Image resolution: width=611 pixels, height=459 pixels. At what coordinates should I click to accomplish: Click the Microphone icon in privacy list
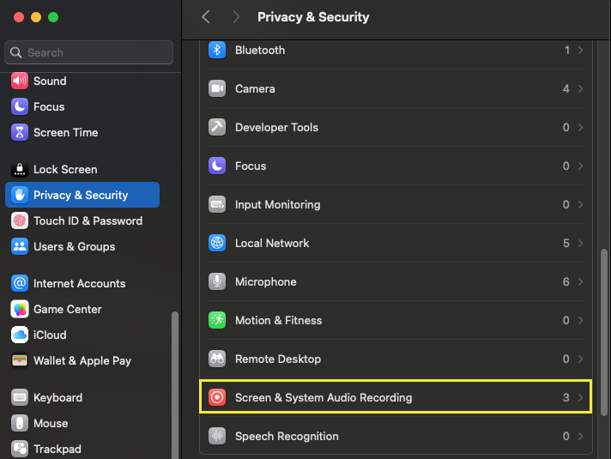217,282
